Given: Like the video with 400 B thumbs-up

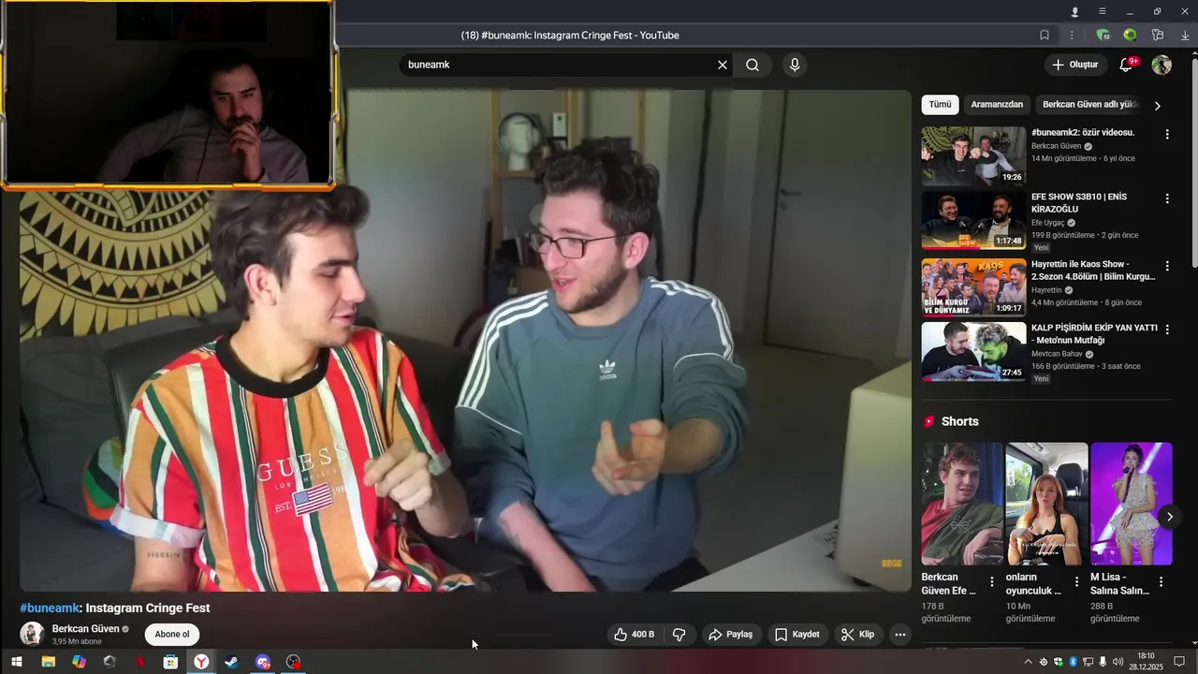Looking at the screenshot, I should [x=635, y=635].
